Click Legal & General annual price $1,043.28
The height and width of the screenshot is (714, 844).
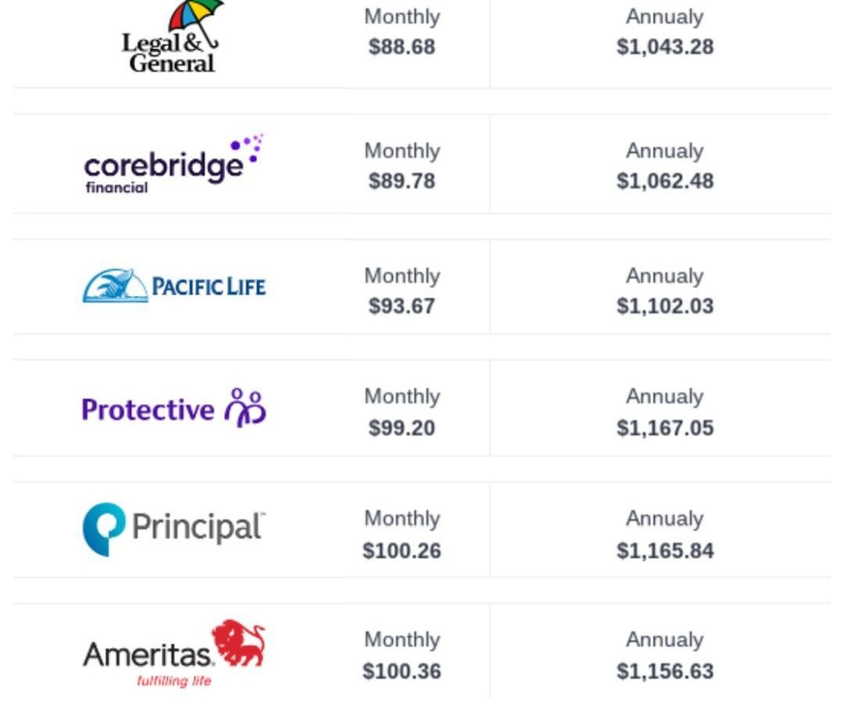tap(665, 47)
